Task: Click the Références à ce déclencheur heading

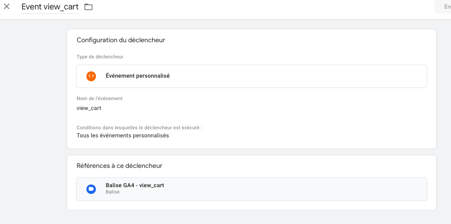Action: [x=119, y=166]
